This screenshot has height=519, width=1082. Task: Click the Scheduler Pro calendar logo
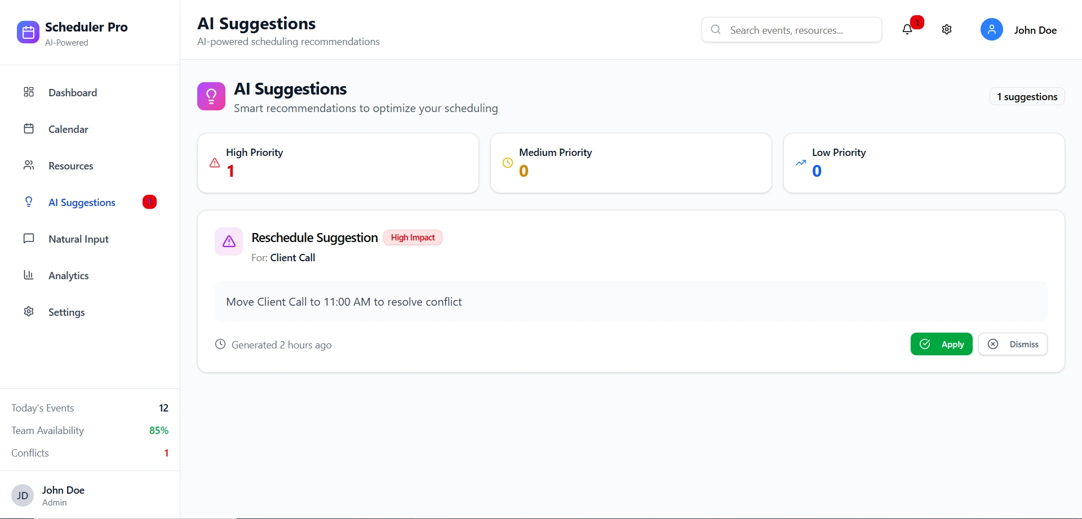click(x=28, y=33)
